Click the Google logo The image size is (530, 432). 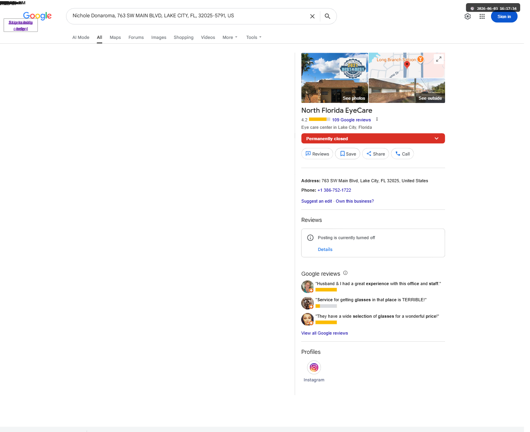click(37, 16)
